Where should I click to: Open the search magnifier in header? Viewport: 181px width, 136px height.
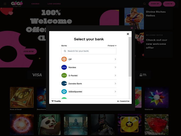(x=144, y=4)
